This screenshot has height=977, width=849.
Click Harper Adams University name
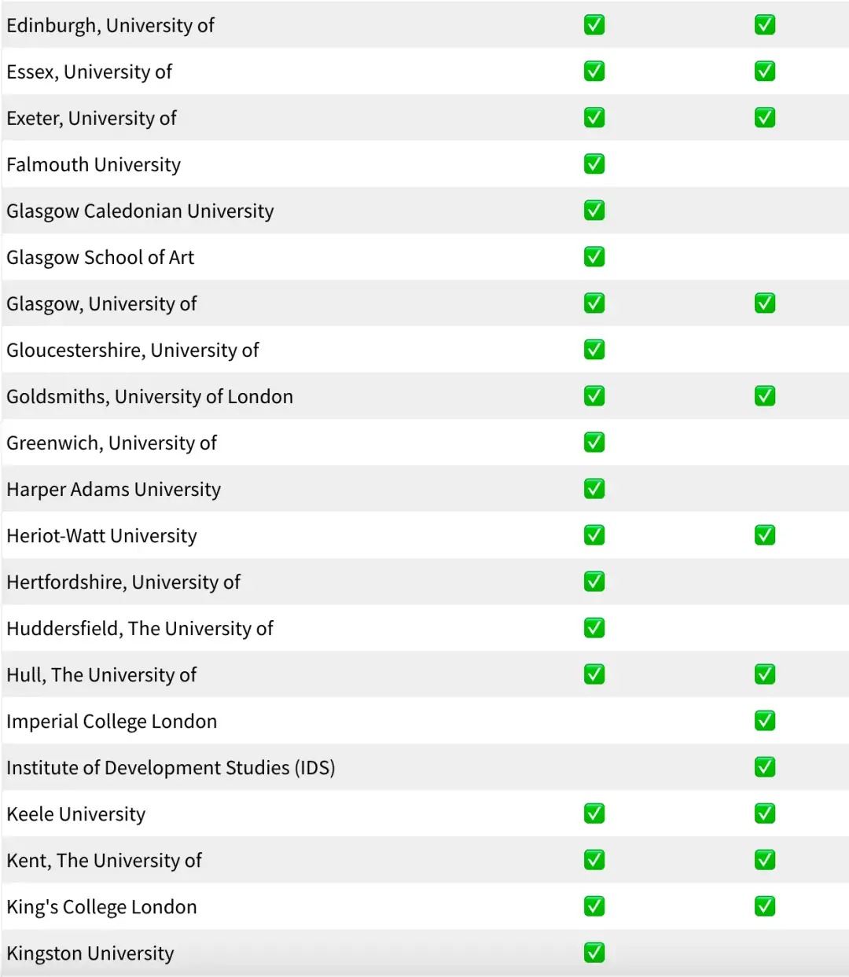pos(114,490)
